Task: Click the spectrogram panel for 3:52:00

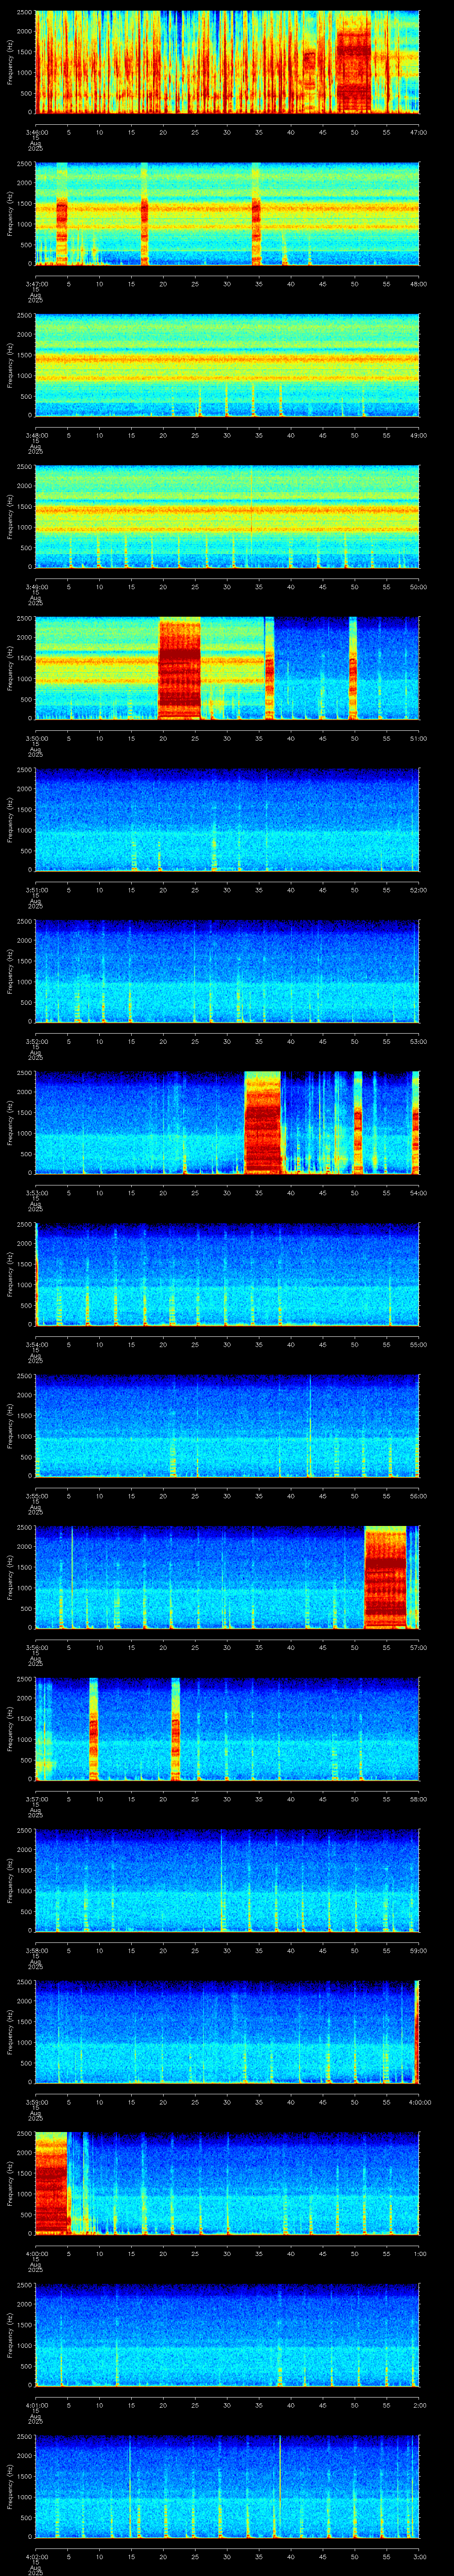Action: 227,971
